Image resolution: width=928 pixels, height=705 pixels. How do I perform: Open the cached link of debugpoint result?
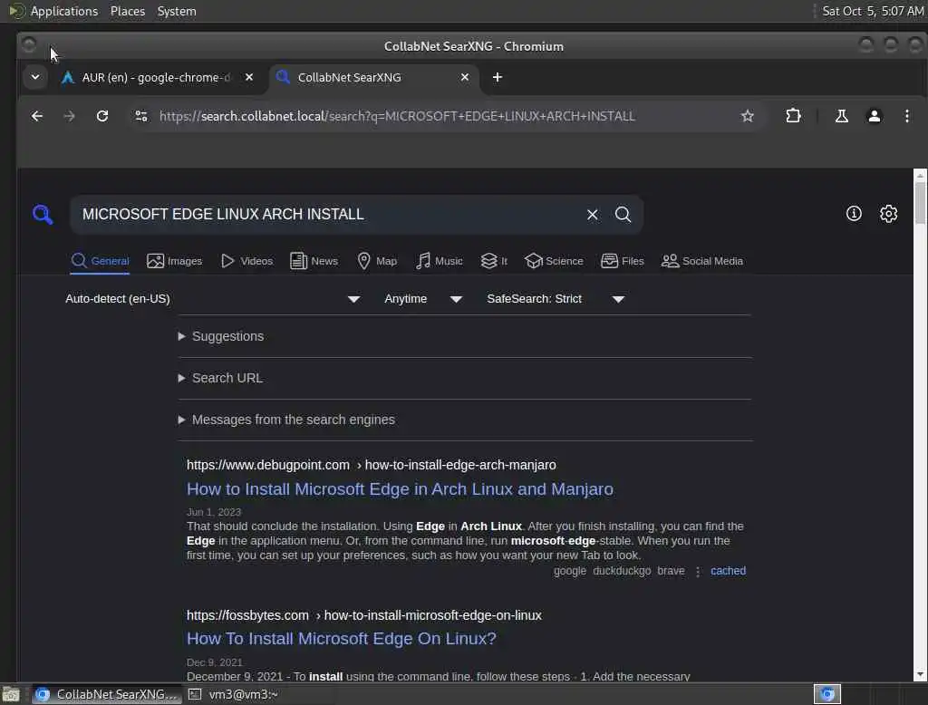click(728, 571)
